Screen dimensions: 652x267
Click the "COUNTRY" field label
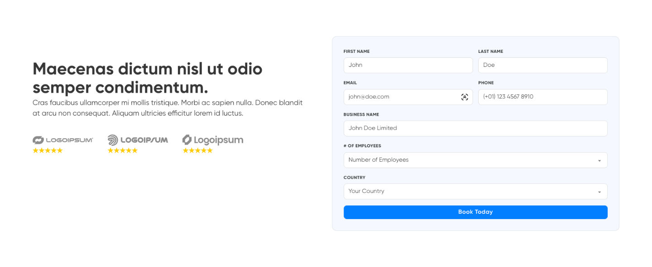[x=355, y=178]
